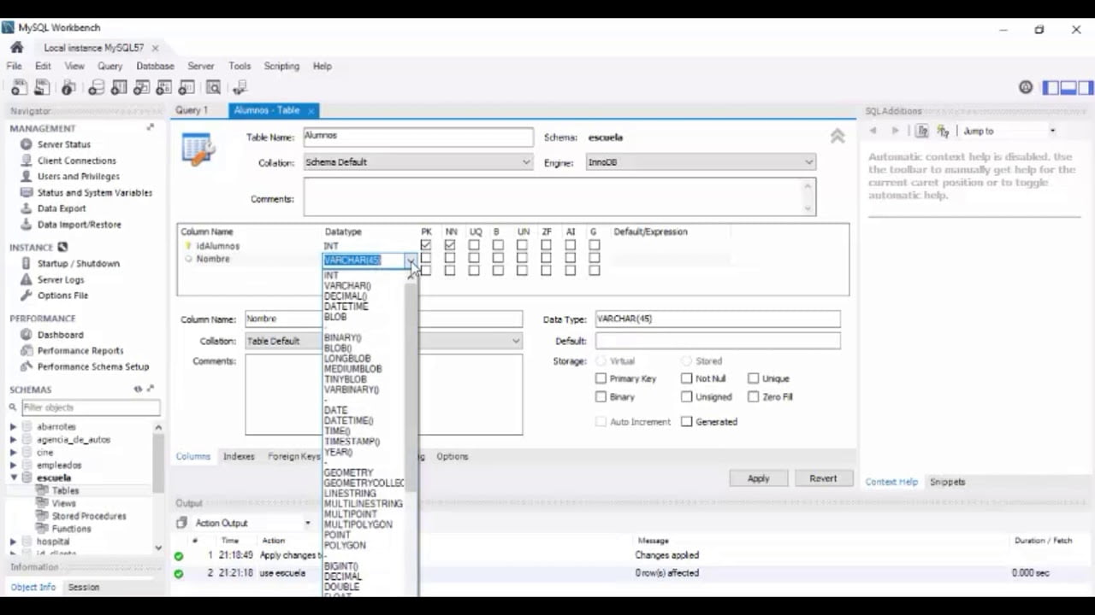Screen dimensions: 1095x615
Task: Toggle the right sidebar panel icon
Action: point(1086,87)
